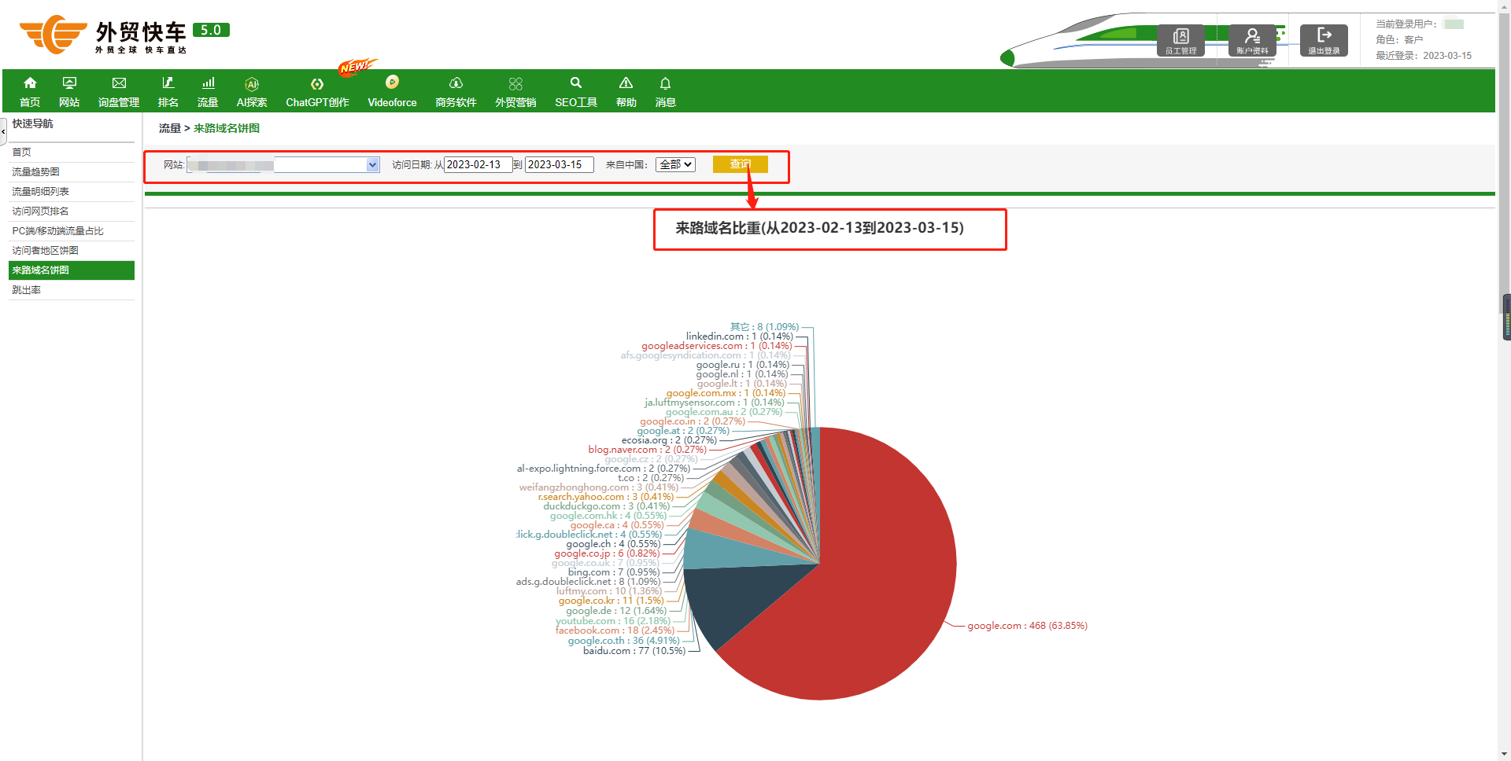The width and height of the screenshot is (1511, 761).
Task: Select sidebar item 跳出率
Action: (72, 290)
